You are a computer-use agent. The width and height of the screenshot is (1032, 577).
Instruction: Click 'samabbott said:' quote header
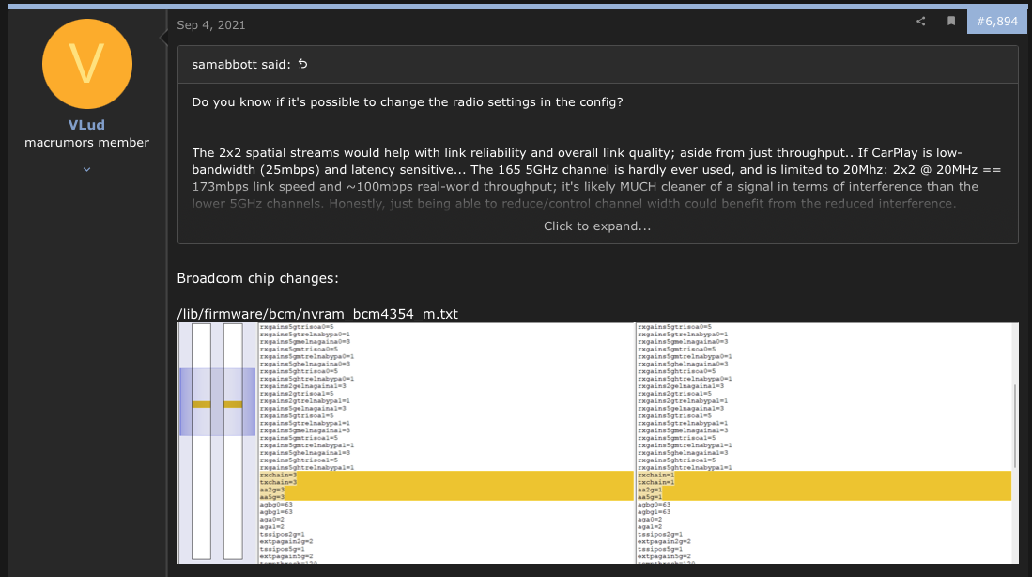(x=241, y=65)
